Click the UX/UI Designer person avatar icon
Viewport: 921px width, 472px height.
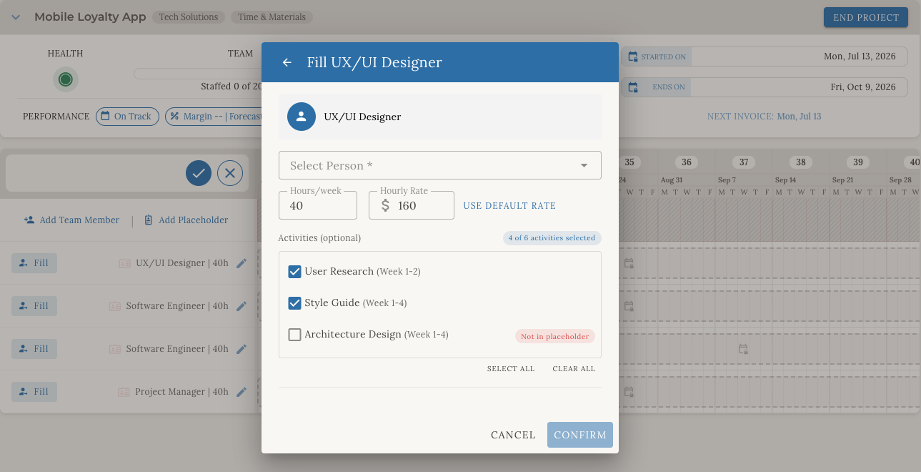[x=302, y=117]
